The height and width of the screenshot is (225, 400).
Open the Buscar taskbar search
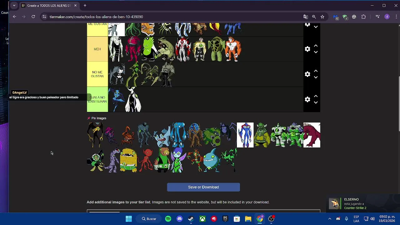pos(149,219)
